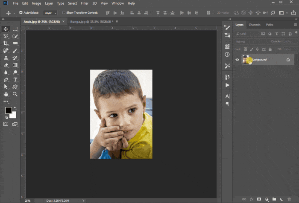Select the Move tool
Viewport: 299px width, 203px height.
tap(6, 29)
